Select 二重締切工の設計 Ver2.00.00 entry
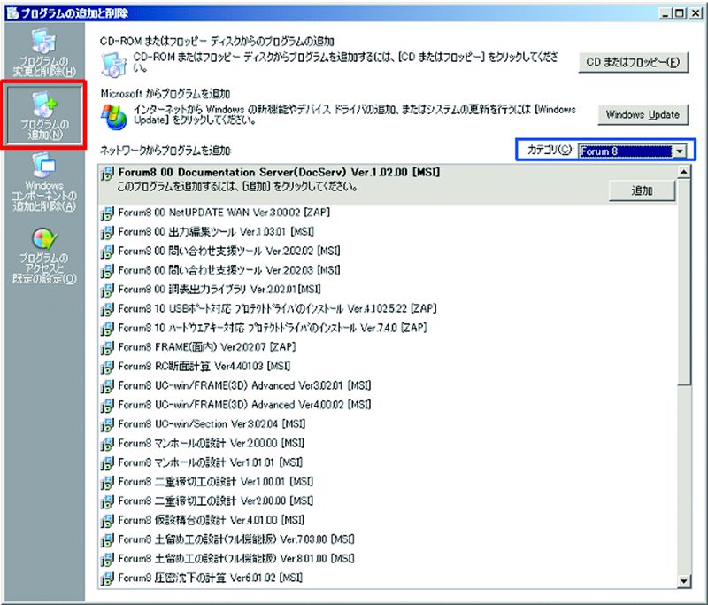 coord(216,501)
